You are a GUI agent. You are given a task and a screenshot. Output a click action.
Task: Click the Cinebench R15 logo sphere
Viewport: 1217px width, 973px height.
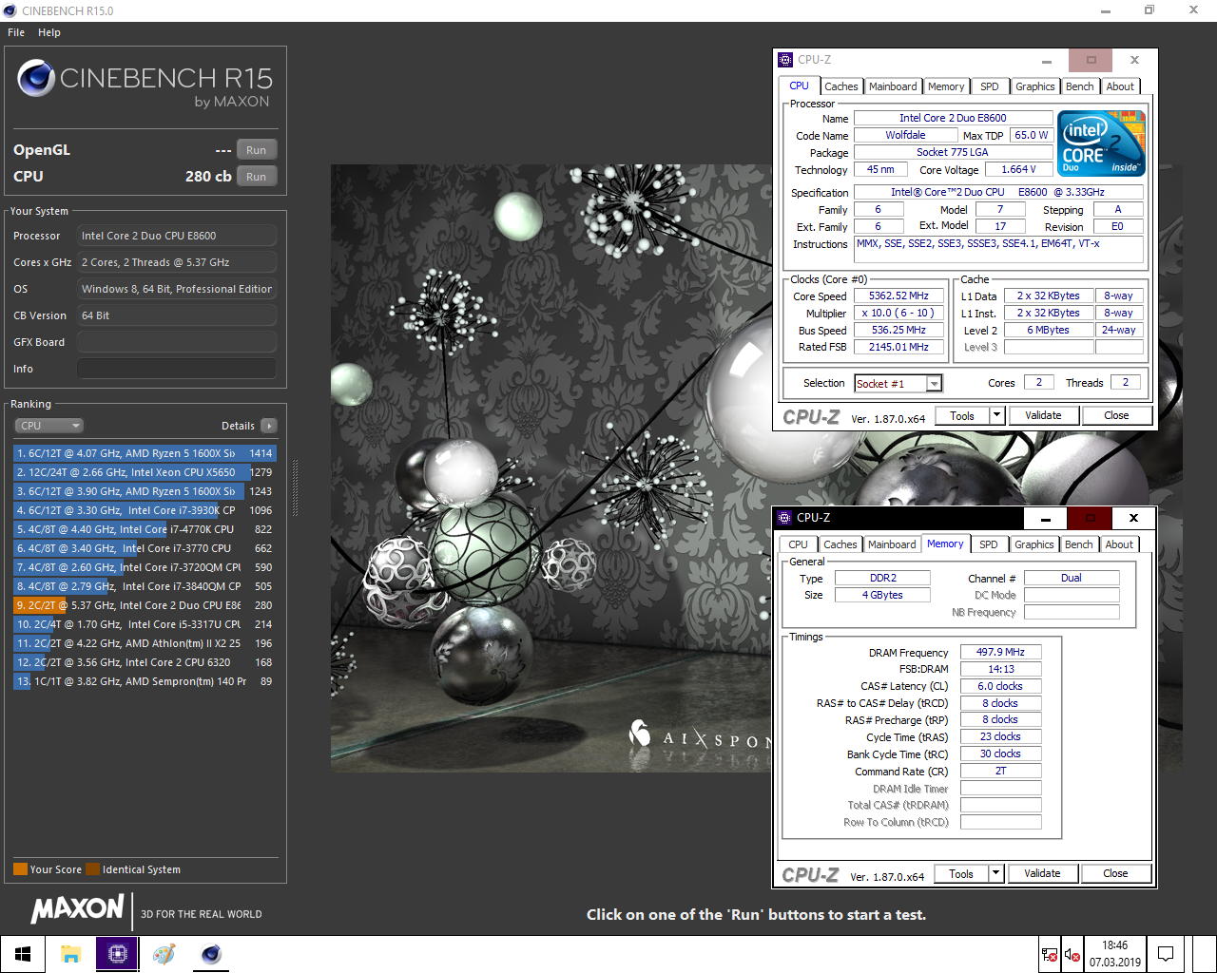coord(36,78)
